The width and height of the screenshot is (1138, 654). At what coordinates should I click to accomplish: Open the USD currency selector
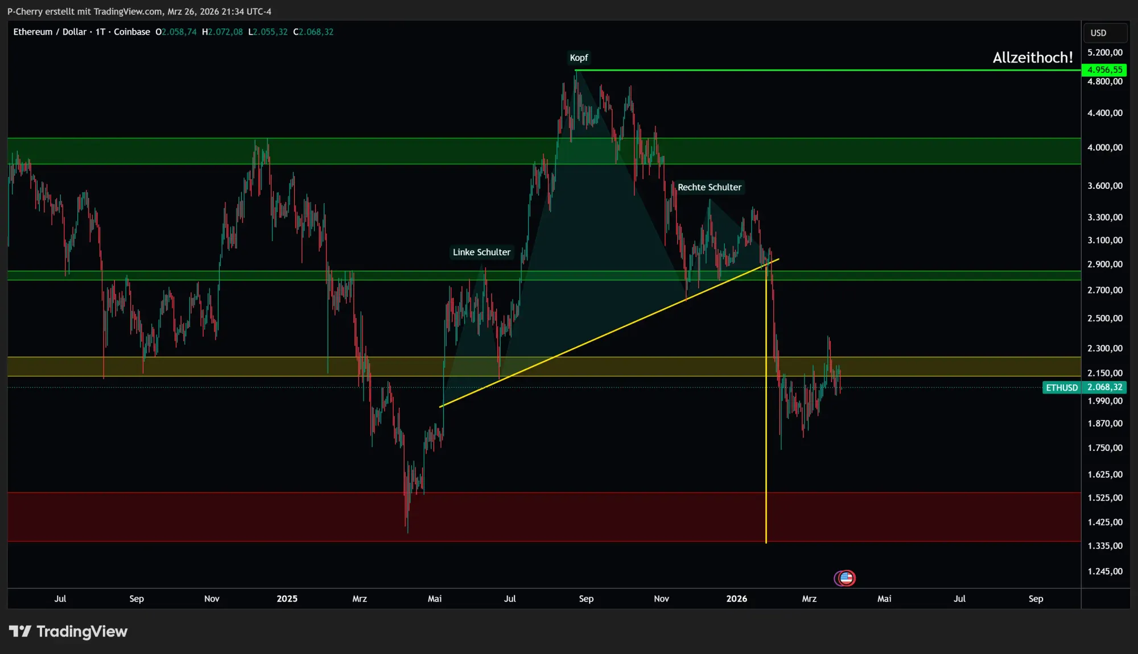point(1104,33)
